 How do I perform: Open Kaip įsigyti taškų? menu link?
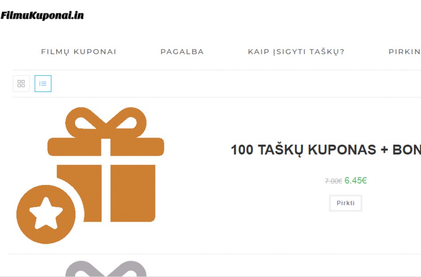296,52
